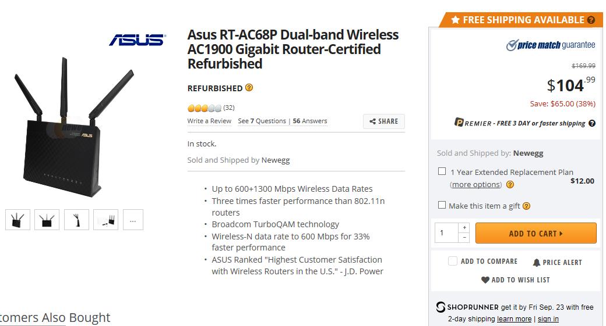The width and height of the screenshot is (606, 326).
Task: Click the Premier shipping info icon
Action: tap(592, 123)
